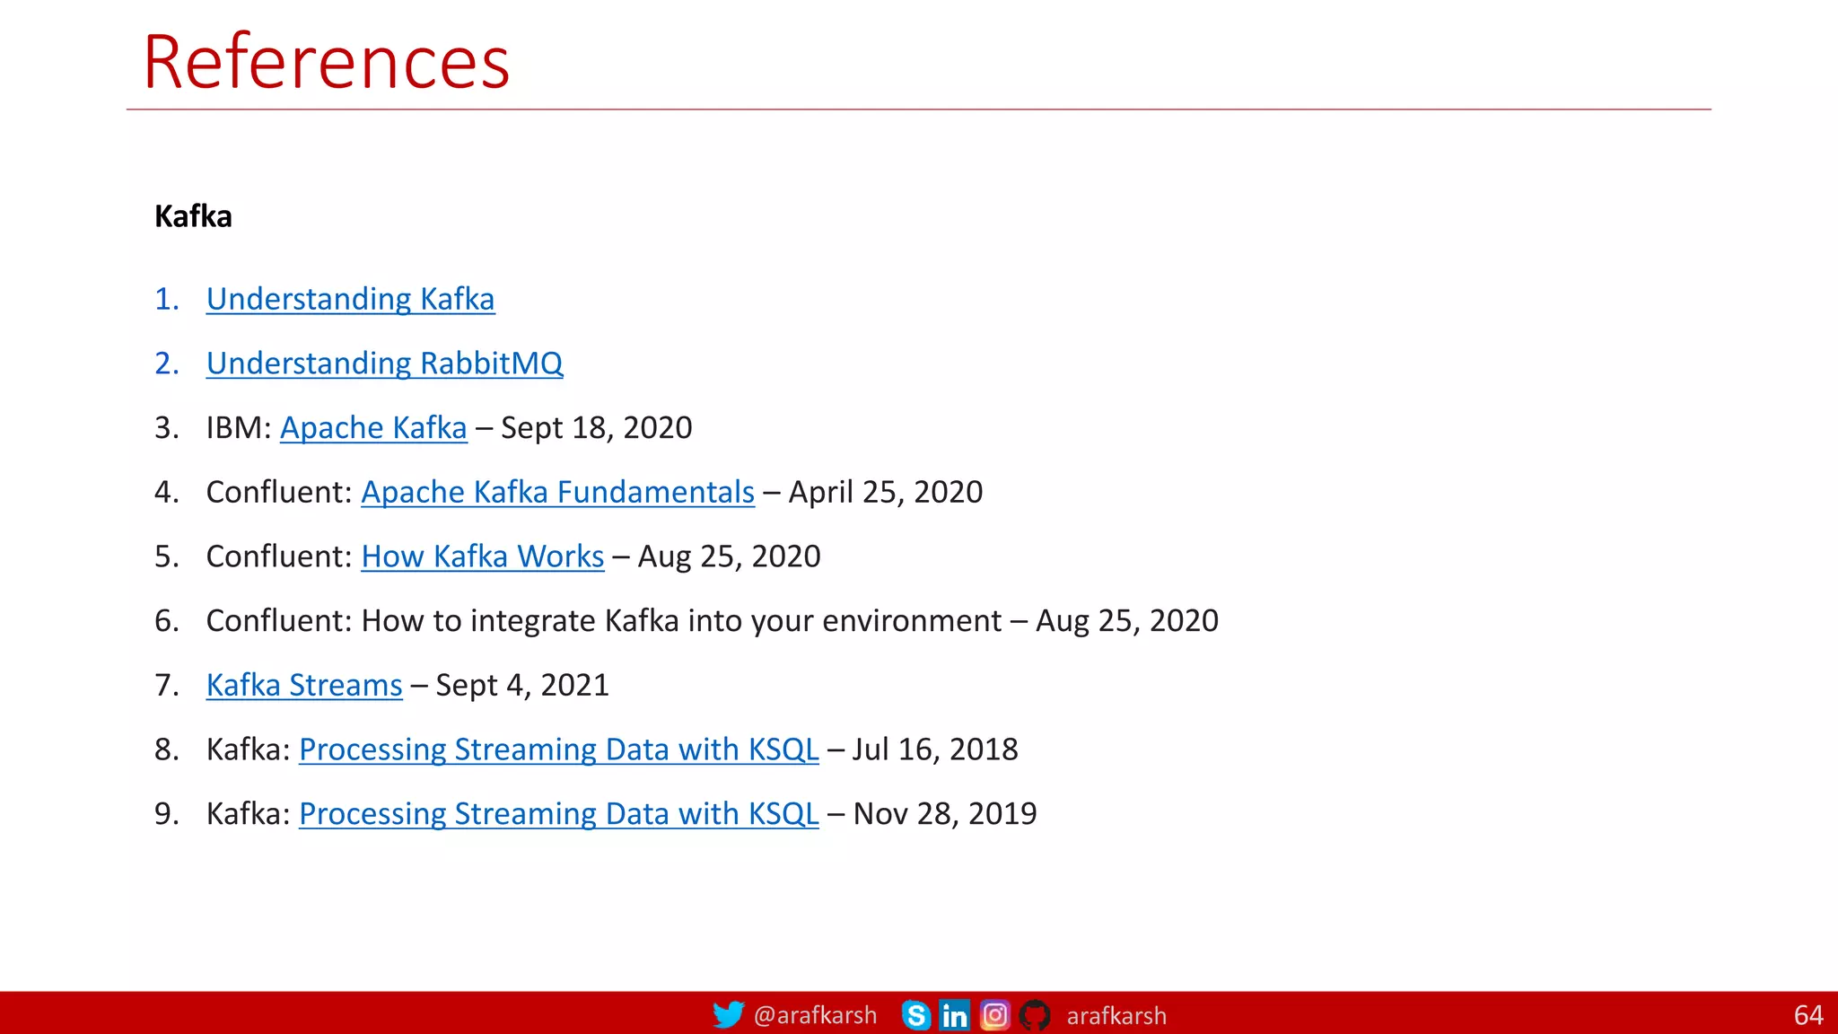
Task: Open Apache Kafka Fundamentals link
Action: click(x=557, y=492)
